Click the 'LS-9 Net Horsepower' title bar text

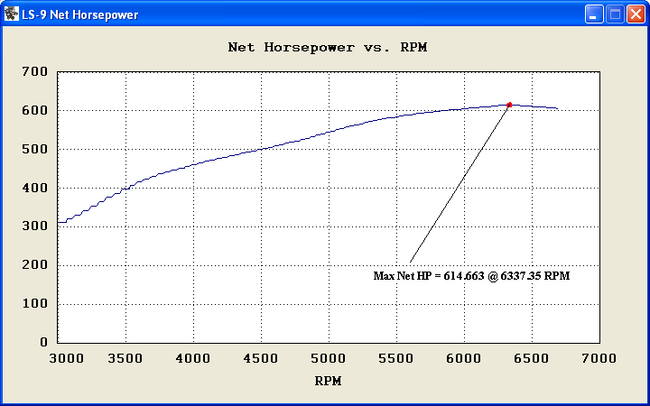(x=80, y=15)
